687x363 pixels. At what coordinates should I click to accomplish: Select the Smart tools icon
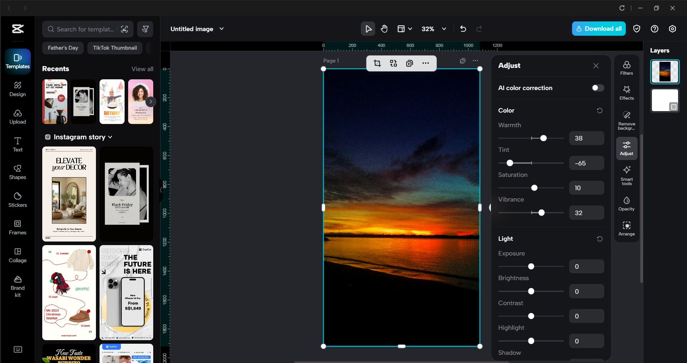pyautogui.click(x=626, y=175)
